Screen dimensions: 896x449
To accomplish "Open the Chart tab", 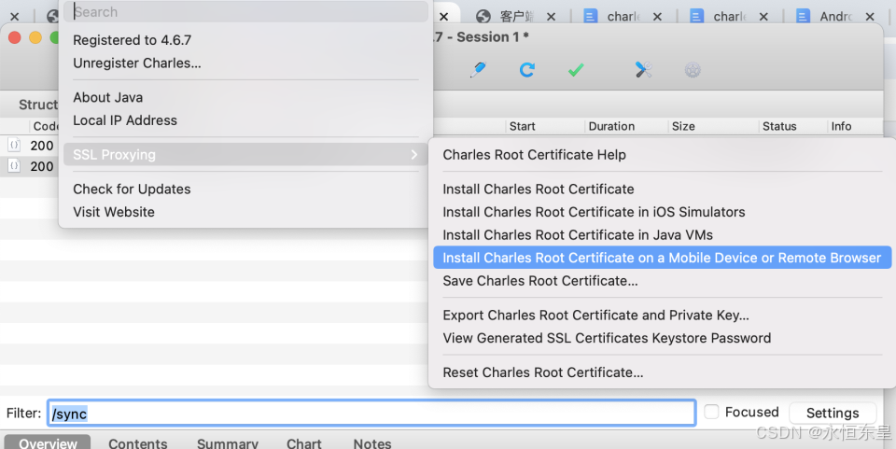I will [304, 442].
